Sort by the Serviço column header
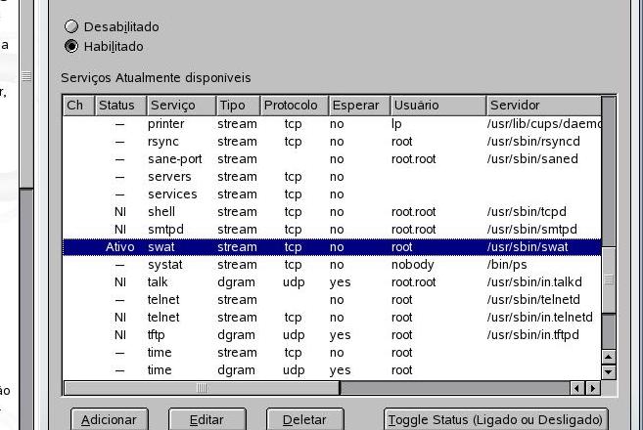The image size is (643, 430). tap(180, 105)
